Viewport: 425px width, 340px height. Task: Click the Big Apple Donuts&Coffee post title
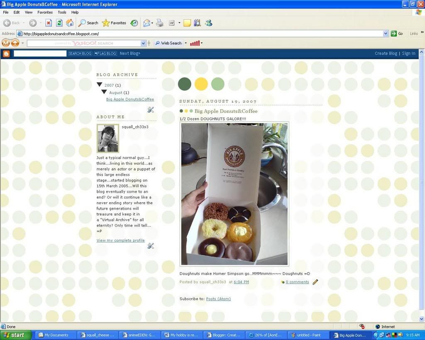tap(226, 111)
